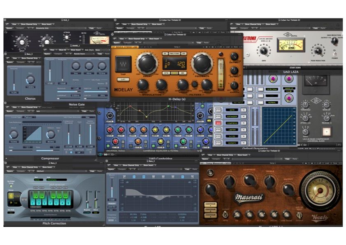Click the Master Gain slider in Channel EQ
This screenshot has height=245, width=346.
pyautogui.click(x=112, y=188)
